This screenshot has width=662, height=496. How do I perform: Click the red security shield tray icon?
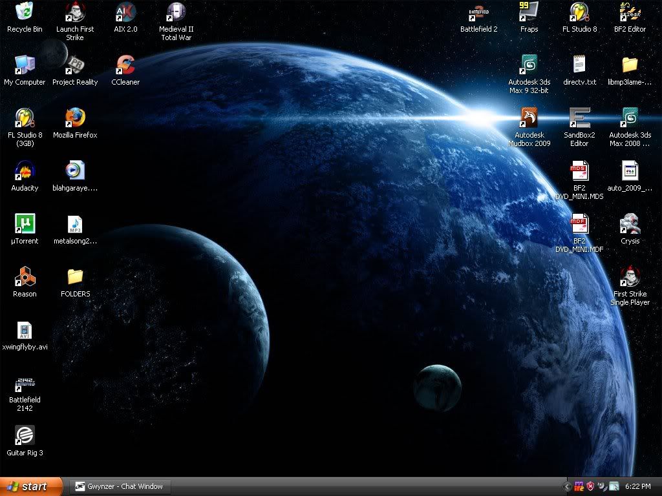[591, 486]
